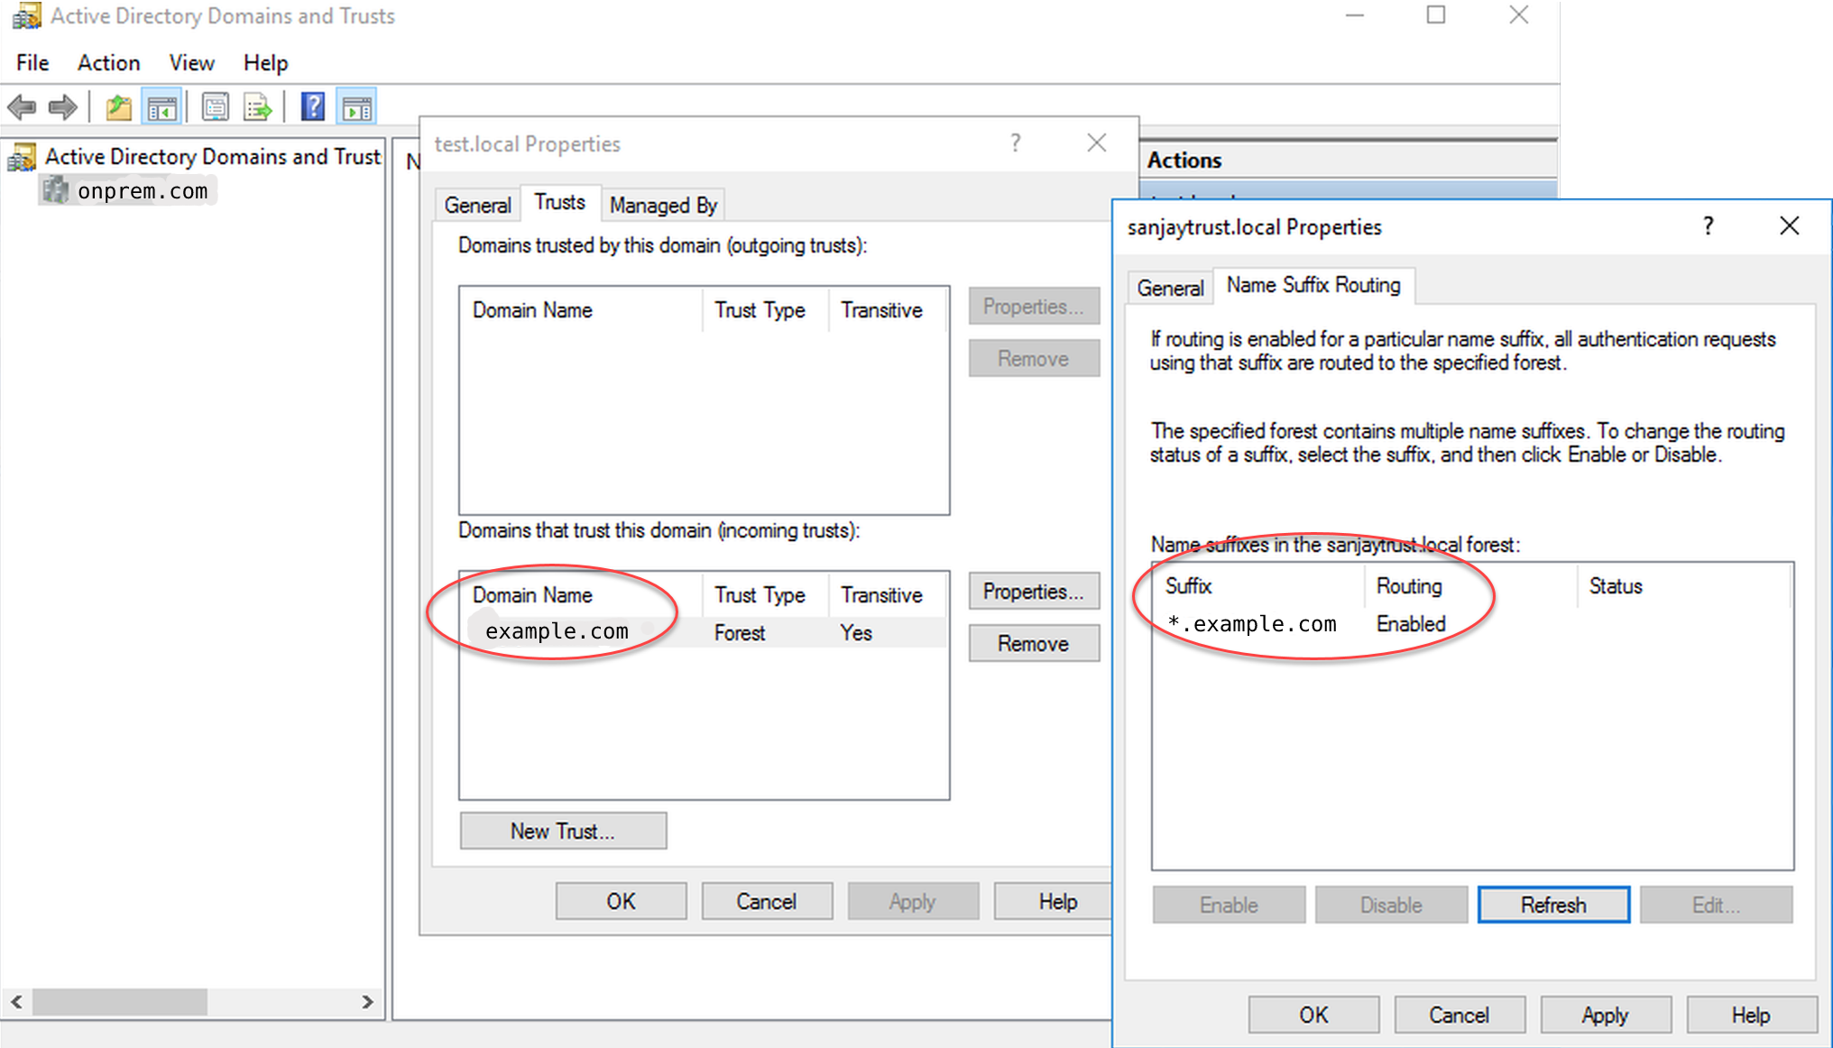This screenshot has height=1048, width=1833.
Task: Toggle the Show/Hide Action Pane icon
Action: click(x=357, y=108)
